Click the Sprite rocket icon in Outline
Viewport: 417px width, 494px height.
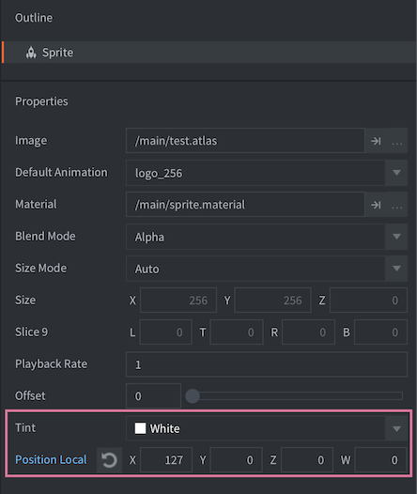click(x=31, y=53)
